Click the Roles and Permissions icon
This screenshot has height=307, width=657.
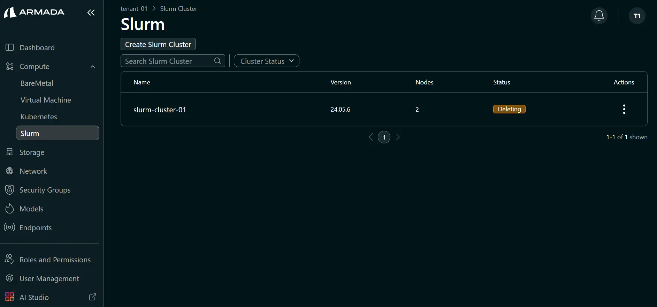click(x=9, y=259)
